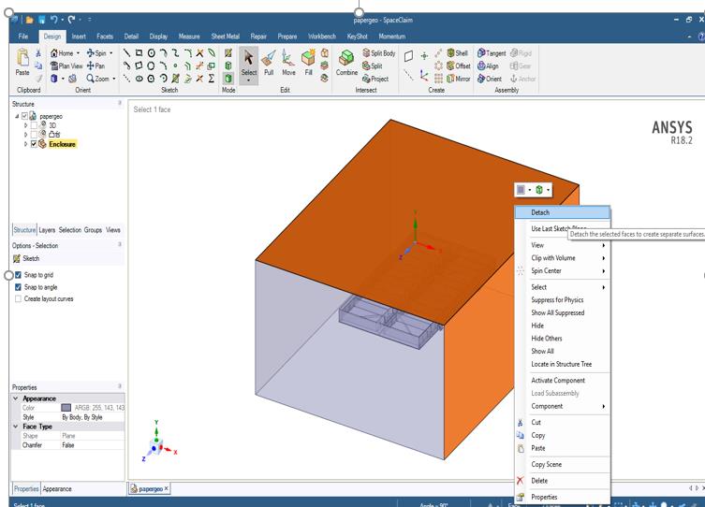Click the Shell tool

click(457, 53)
